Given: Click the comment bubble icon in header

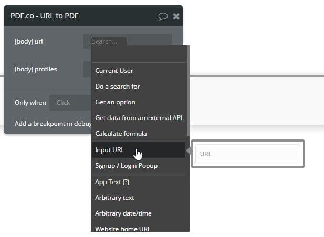Looking at the screenshot, I should click(163, 16).
